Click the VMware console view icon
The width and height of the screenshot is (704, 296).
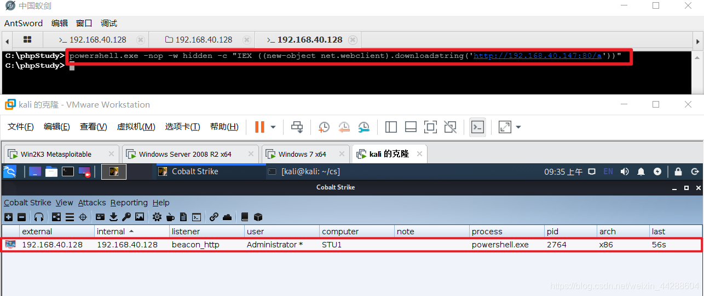pyautogui.click(x=477, y=127)
